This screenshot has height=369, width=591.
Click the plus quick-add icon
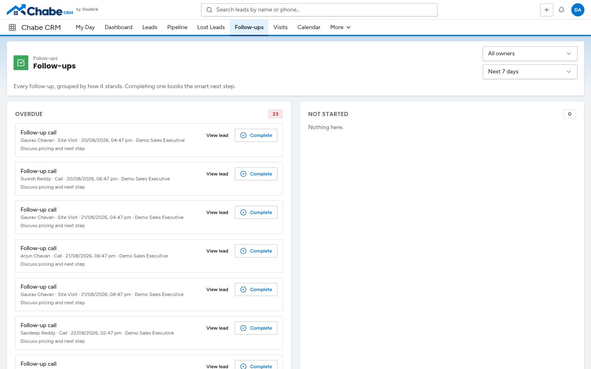pyautogui.click(x=547, y=10)
